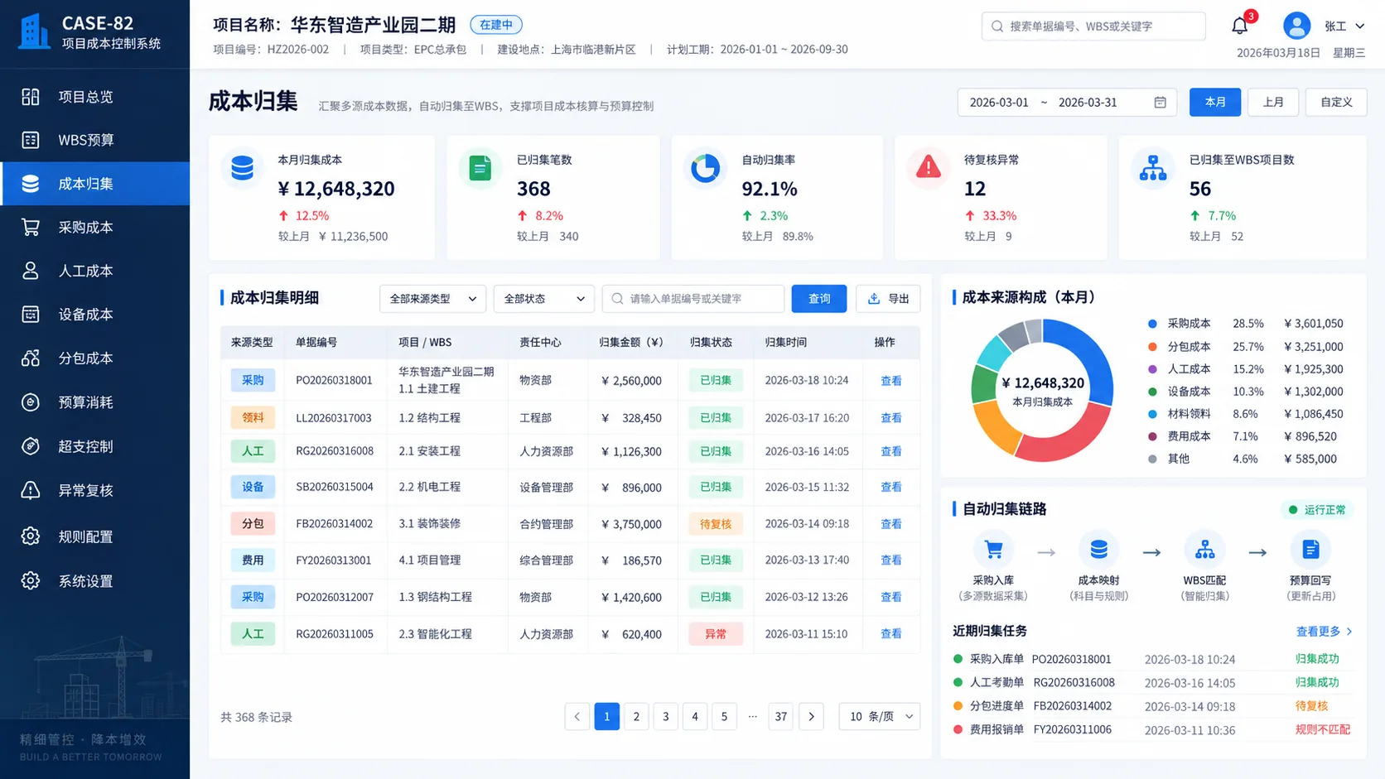Open the 10 条/页 page size dropdown

tap(880, 716)
